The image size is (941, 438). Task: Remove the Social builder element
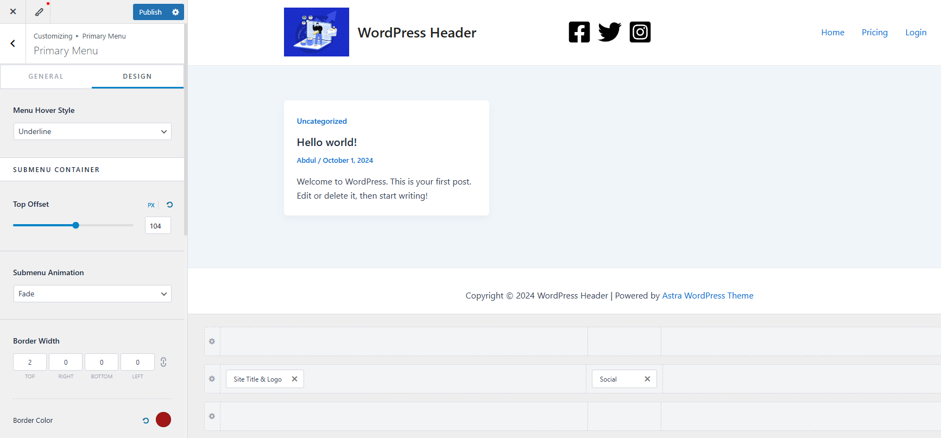[647, 379]
